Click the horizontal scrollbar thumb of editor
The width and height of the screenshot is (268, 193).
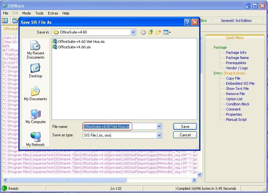(x=68, y=180)
